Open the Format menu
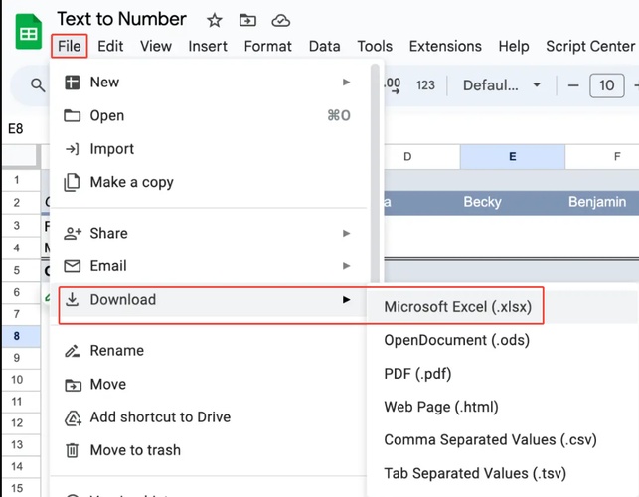The image size is (639, 497). pyautogui.click(x=268, y=46)
